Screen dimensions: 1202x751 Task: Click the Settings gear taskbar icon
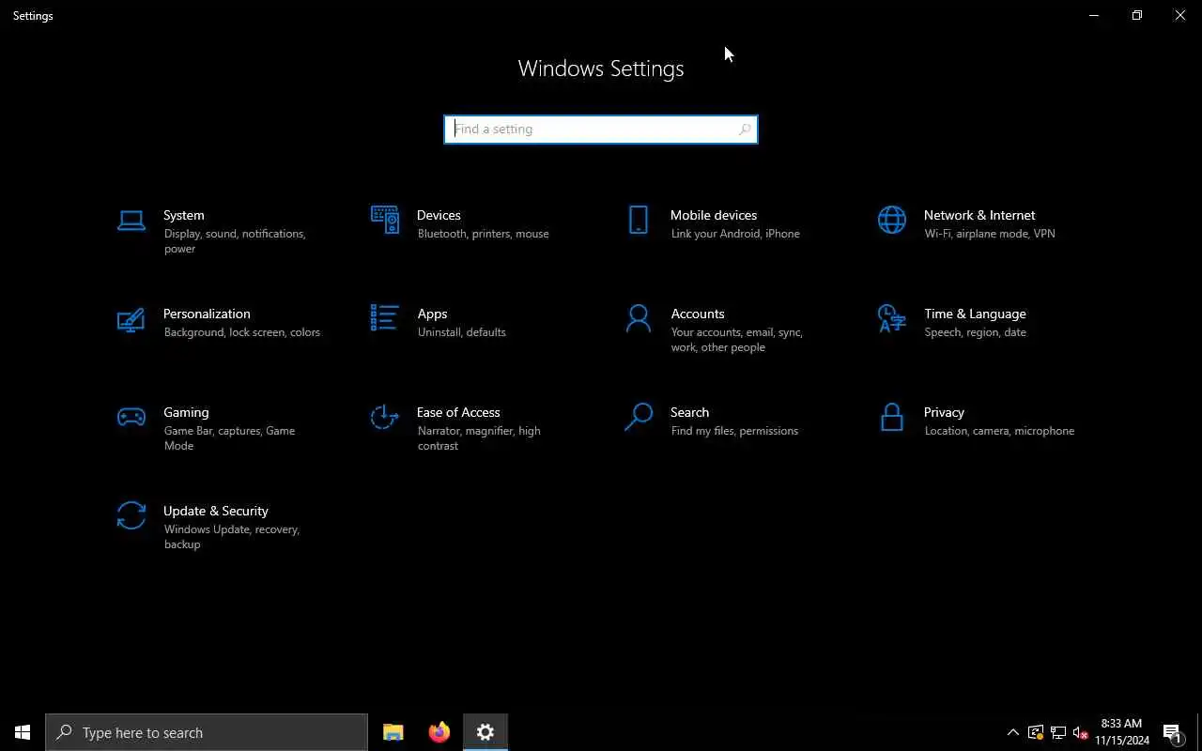pos(485,732)
